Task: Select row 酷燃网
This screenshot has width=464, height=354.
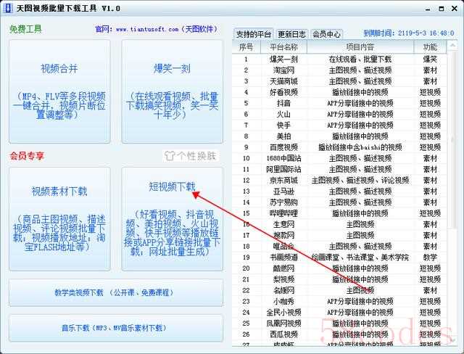Action: tap(339, 268)
